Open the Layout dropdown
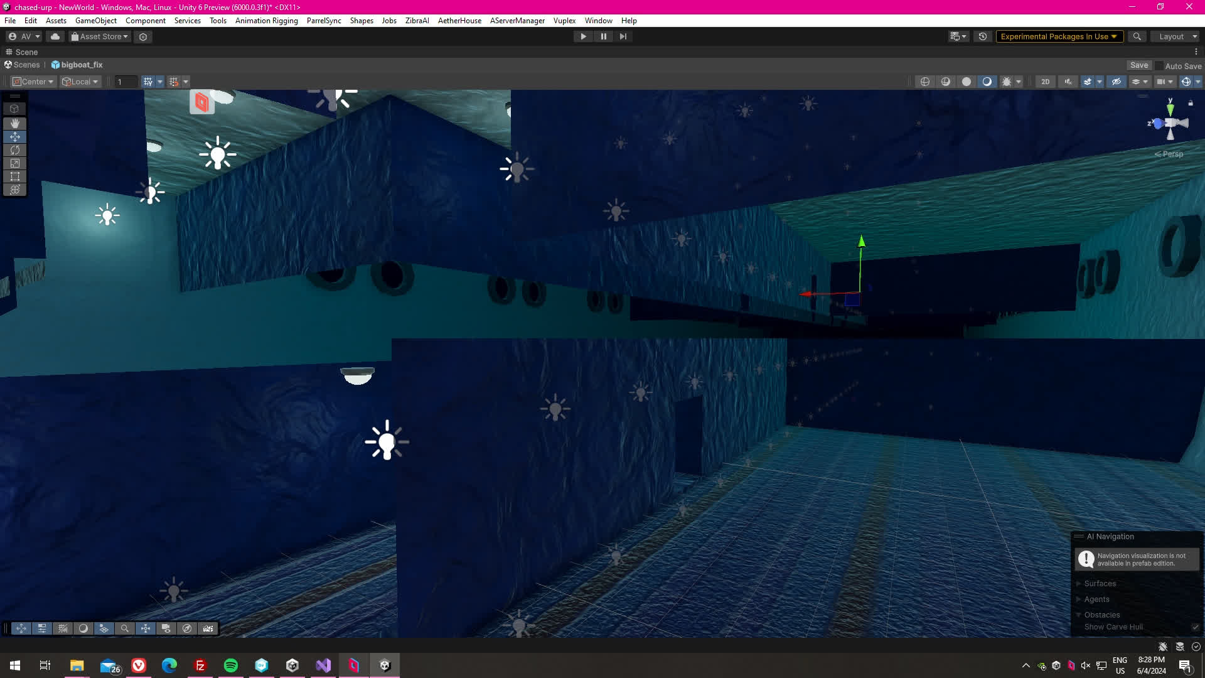 1176,36
